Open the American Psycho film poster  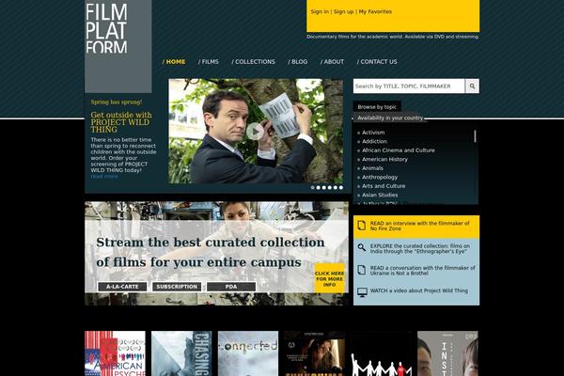click(115, 353)
